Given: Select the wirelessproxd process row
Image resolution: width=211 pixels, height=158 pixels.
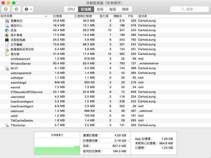Looking at the screenshot, I should click(105, 59).
